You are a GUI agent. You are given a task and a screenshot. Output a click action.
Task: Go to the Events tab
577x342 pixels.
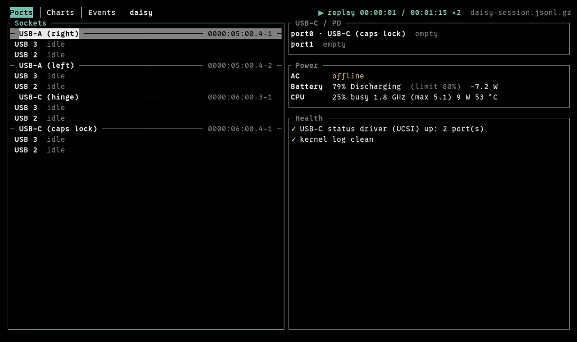(x=102, y=13)
